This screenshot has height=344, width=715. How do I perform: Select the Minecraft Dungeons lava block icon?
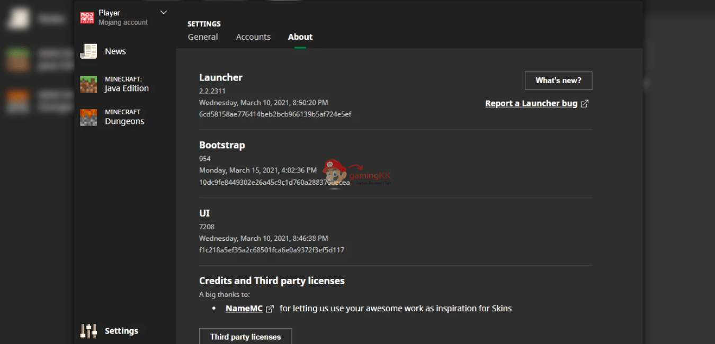[x=88, y=117]
